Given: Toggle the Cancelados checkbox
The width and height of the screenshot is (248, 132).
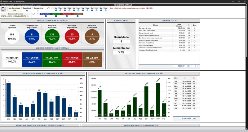Looking at the screenshot, I should click(x=77, y=16).
